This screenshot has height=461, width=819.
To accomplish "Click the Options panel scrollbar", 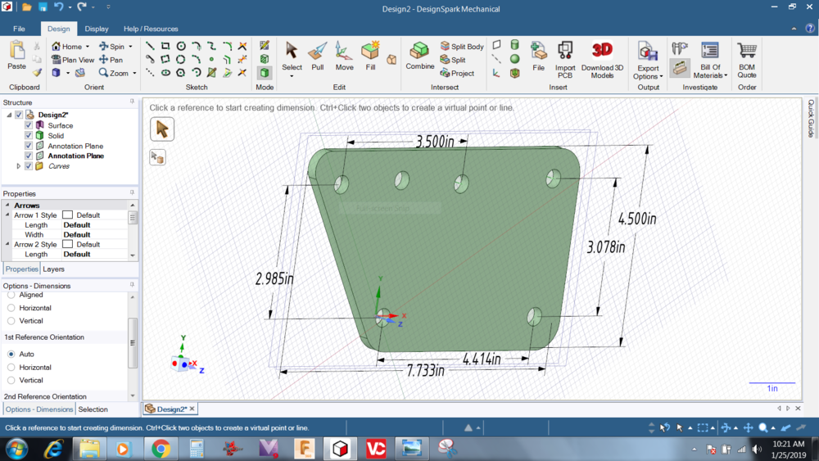I will (132, 342).
